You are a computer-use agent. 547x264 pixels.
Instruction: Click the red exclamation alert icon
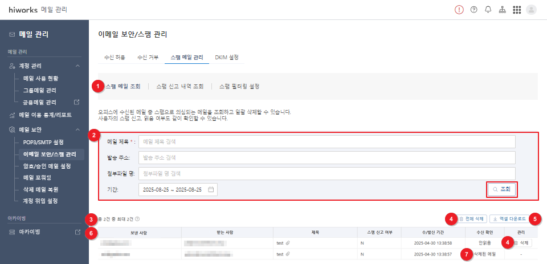[459, 10]
